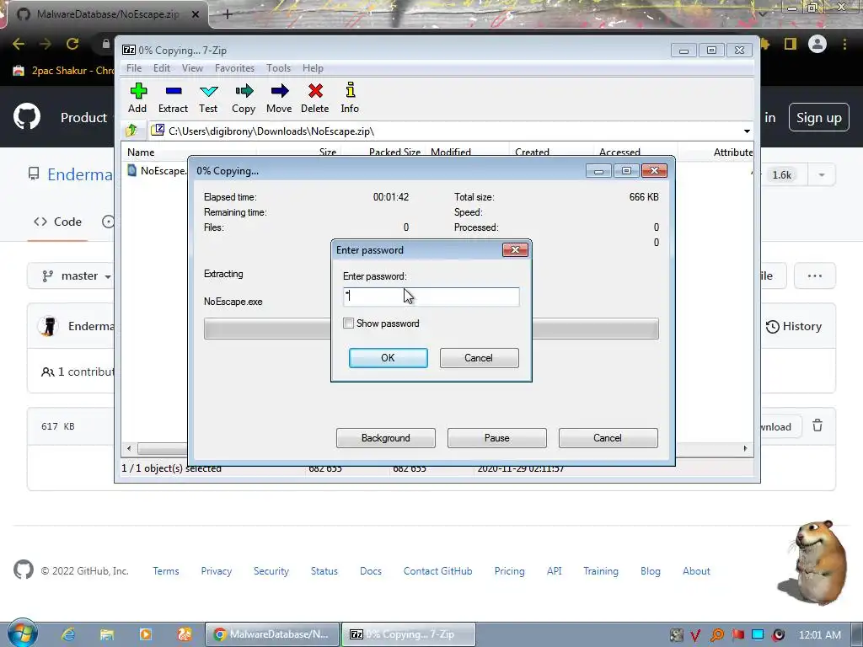Image resolution: width=863 pixels, height=647 pixels.
Task: Open Windows Explorer folder taskbar icon
Action: coord(107,634)
